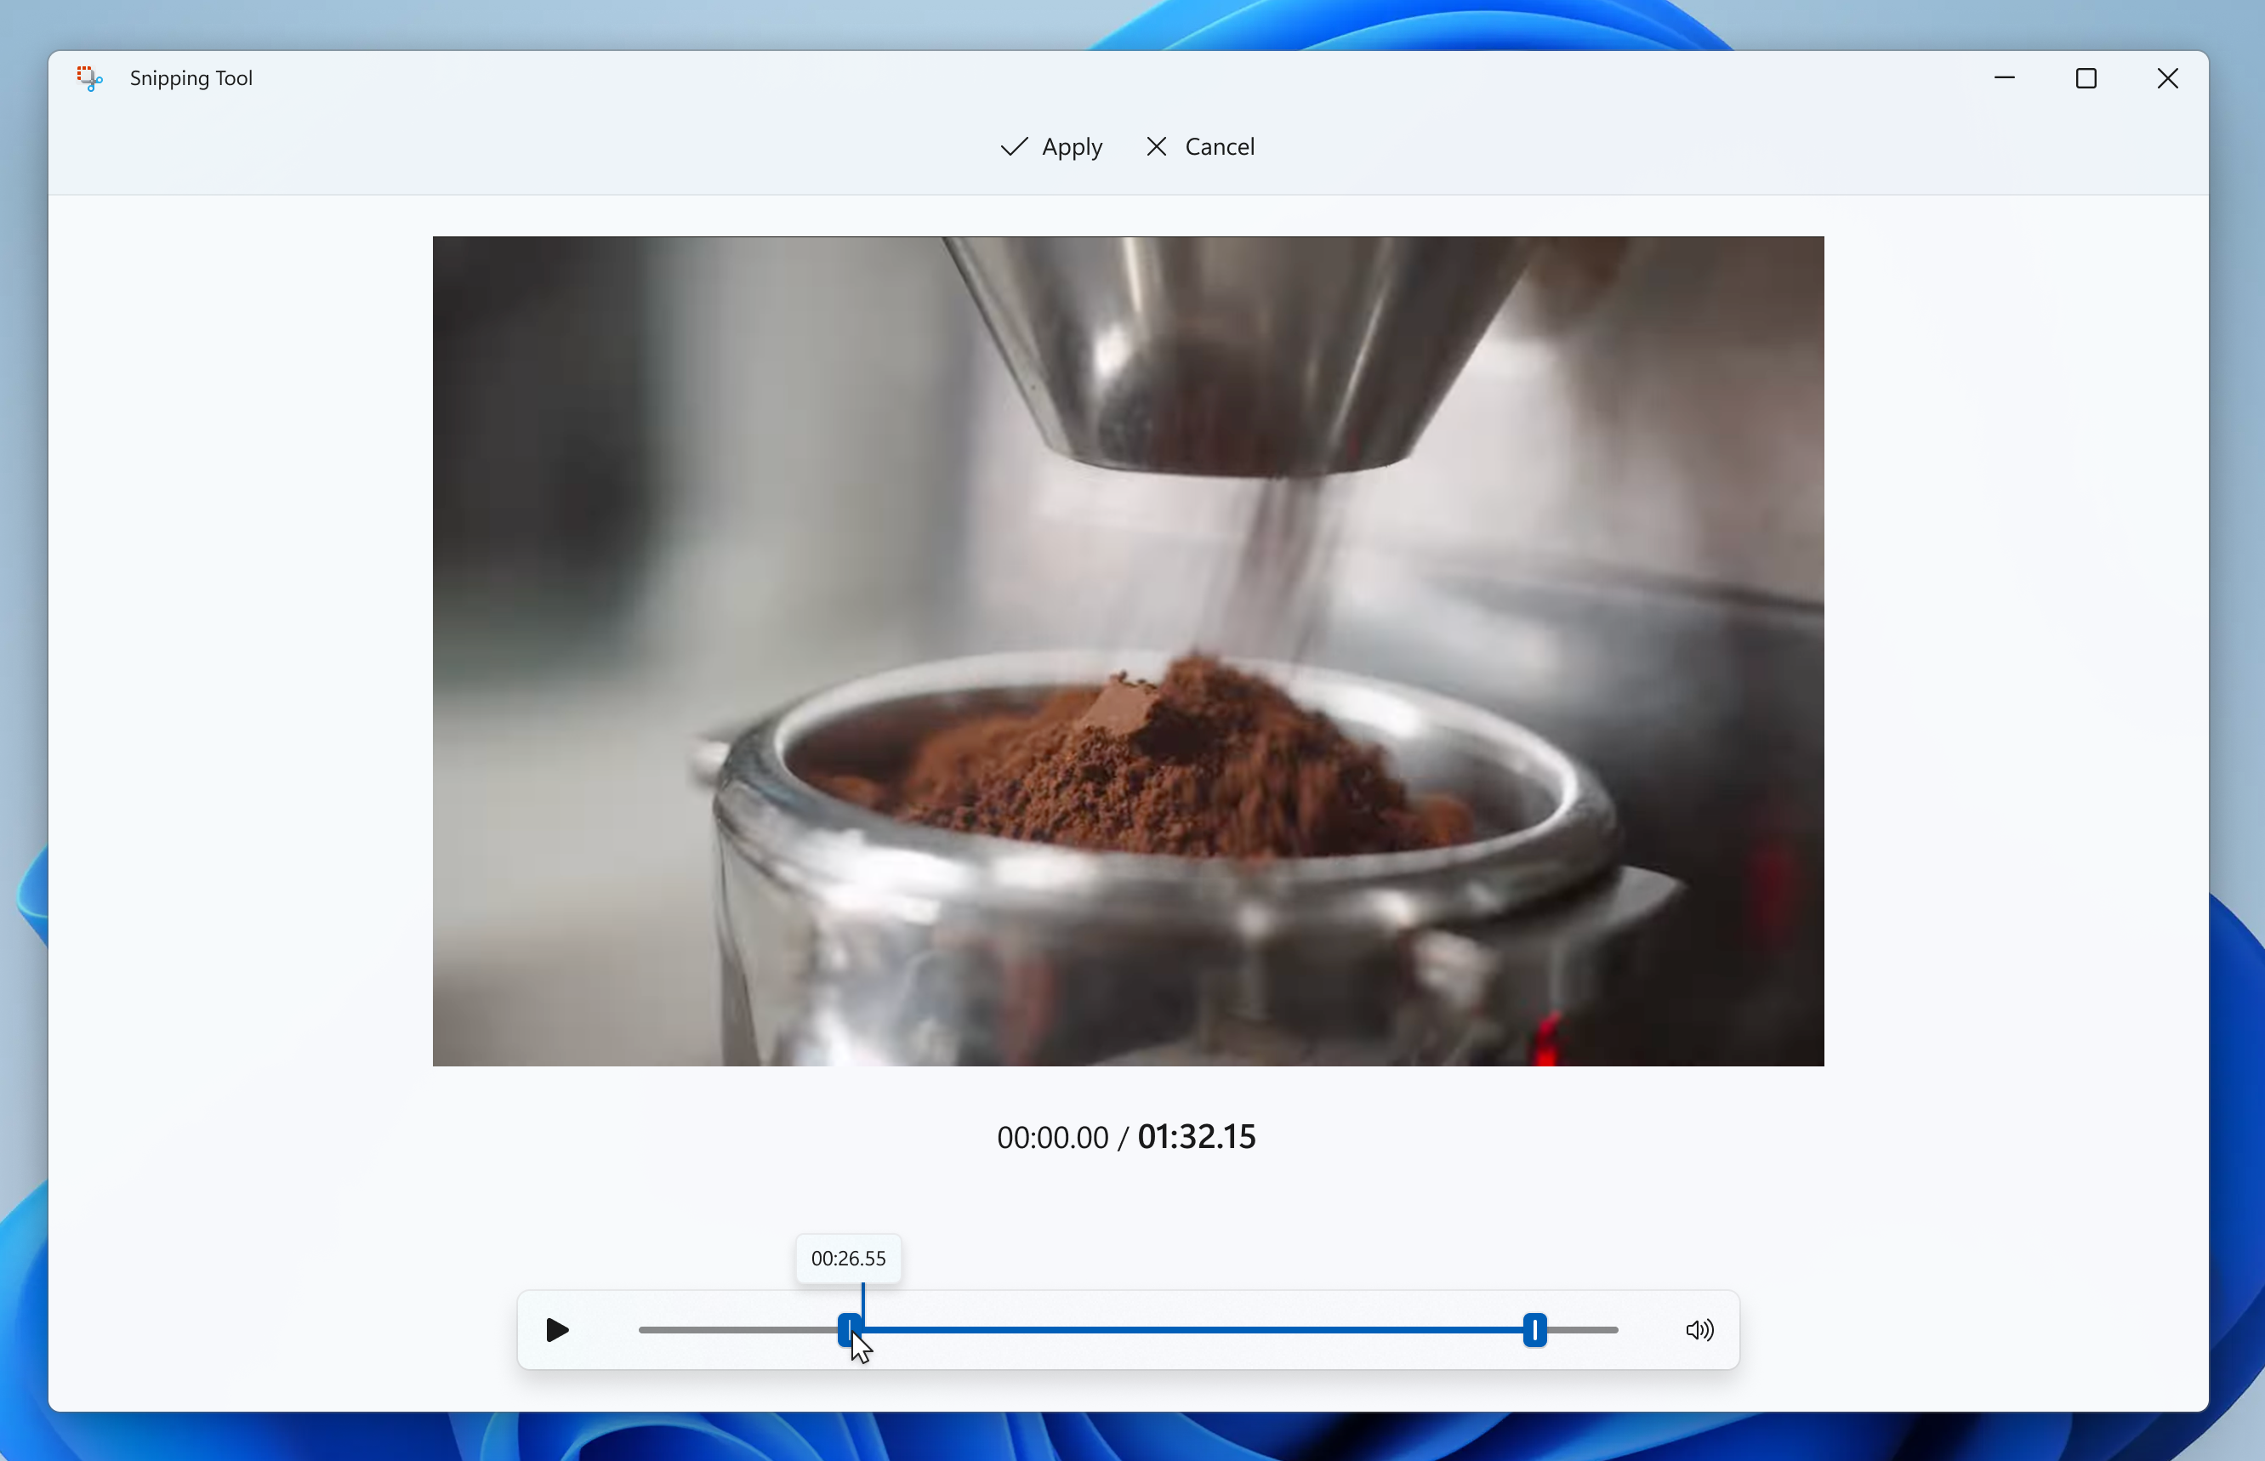Click the current video thumbnail frame
This screenshot has width=2265, height=1461.
pos(1130,651)
